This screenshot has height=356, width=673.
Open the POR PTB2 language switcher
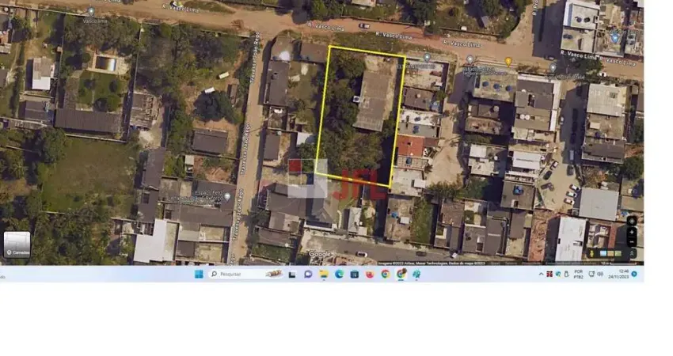coord(579,274)
